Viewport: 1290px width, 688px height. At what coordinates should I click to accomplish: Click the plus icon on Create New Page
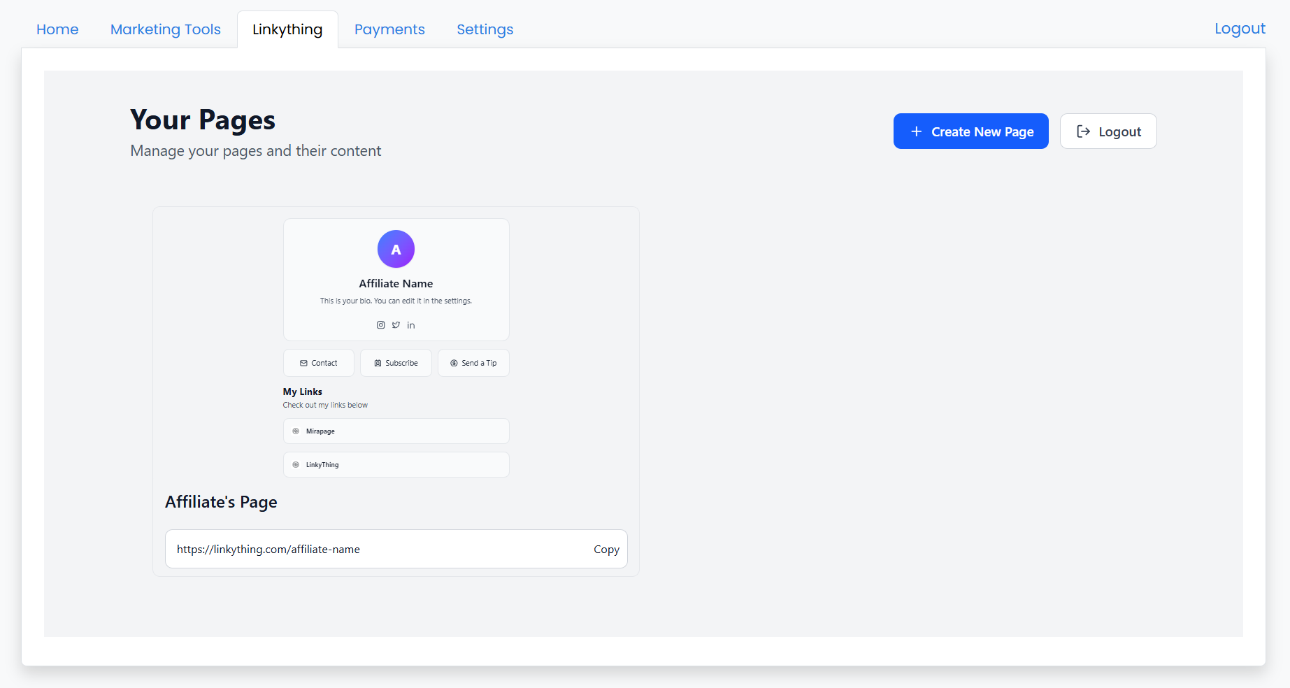pos(916,131)
